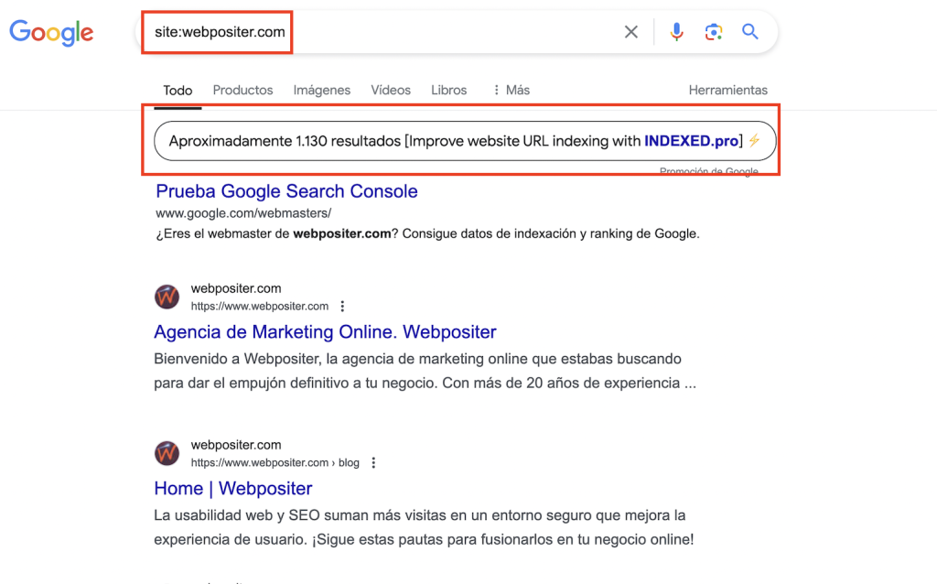Select the Productos tab
The width and height of the screenshot is (937, 584).
[242, 90]
